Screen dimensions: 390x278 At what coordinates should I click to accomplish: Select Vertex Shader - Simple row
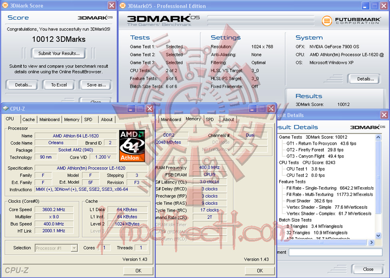[x=327, y=207]
